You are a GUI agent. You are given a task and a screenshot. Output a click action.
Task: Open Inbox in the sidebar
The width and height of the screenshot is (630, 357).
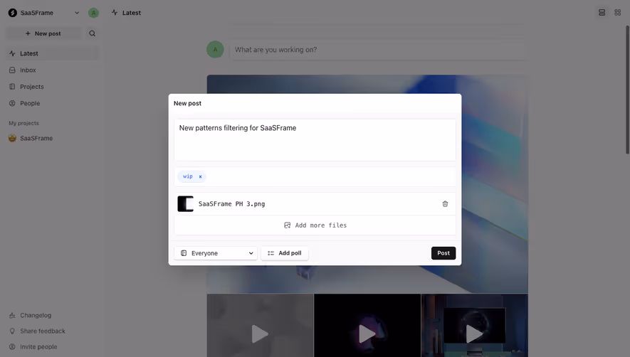click(52, 70)
